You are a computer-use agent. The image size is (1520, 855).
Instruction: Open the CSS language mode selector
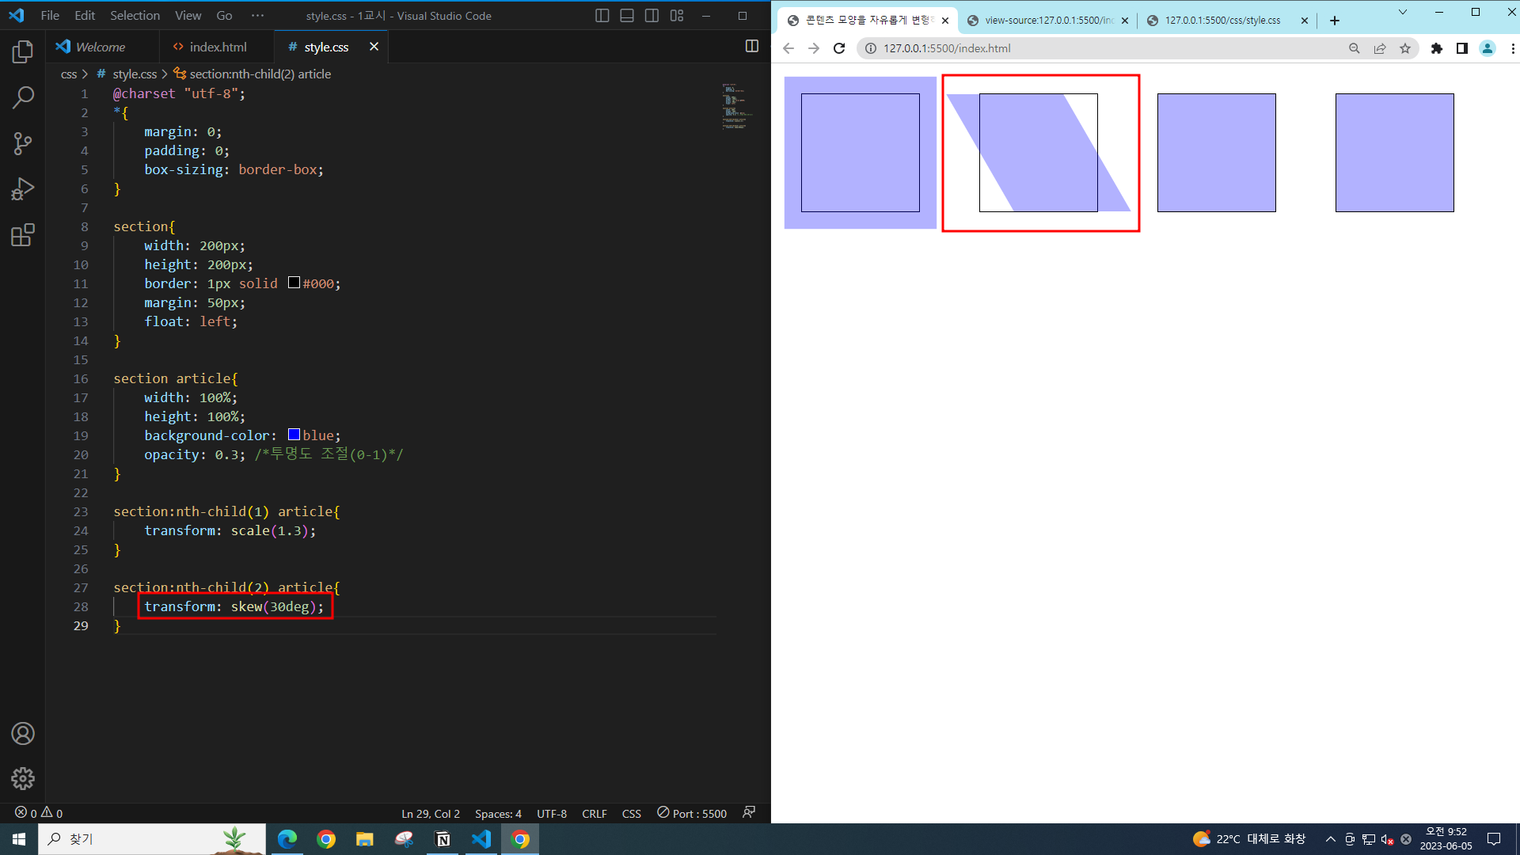(x=631, y=814)
